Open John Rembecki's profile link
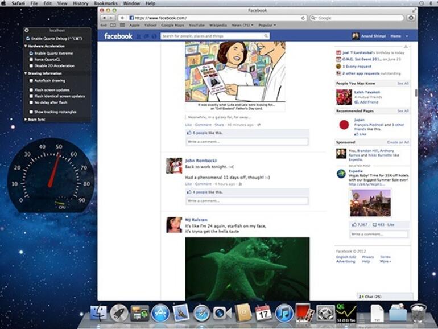 click(x=201, y=161)
